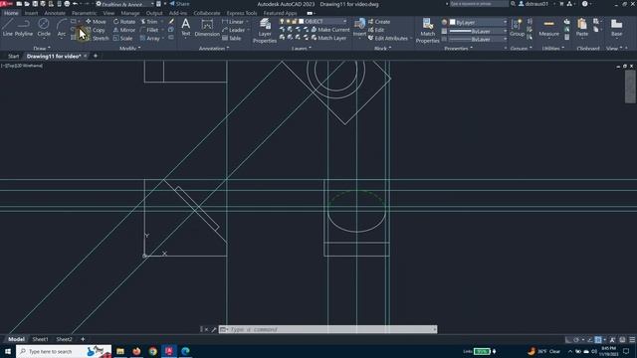
Task: Click the Mirror command
Action: 124,30
